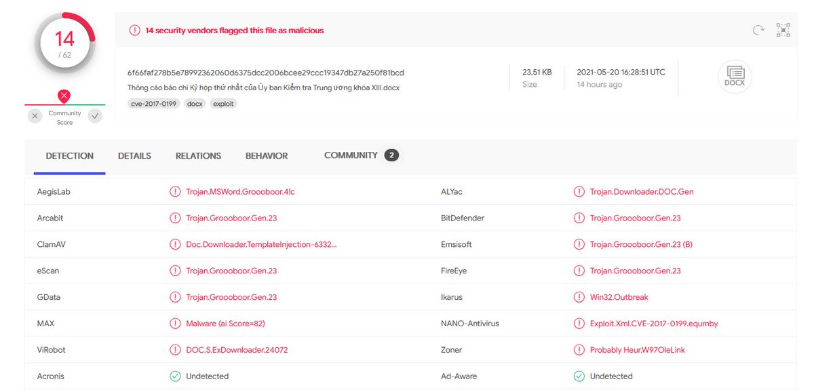This screenshot has height=390, width=814.
Task: Click the 14 / 62 detection score gauge
Action: tap(64, 43)
